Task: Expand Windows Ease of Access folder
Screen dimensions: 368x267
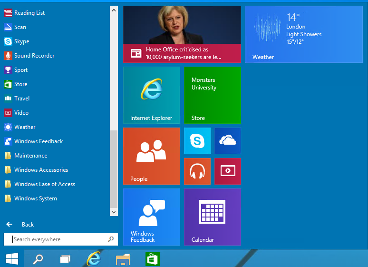Action: pos(39,184)
